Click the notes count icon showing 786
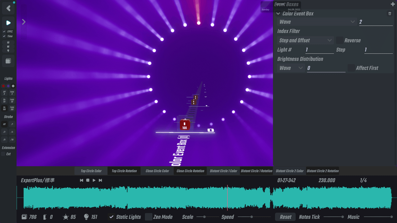Image resolution: width=397 pixels, height=223 pixels. coord(24,217)
